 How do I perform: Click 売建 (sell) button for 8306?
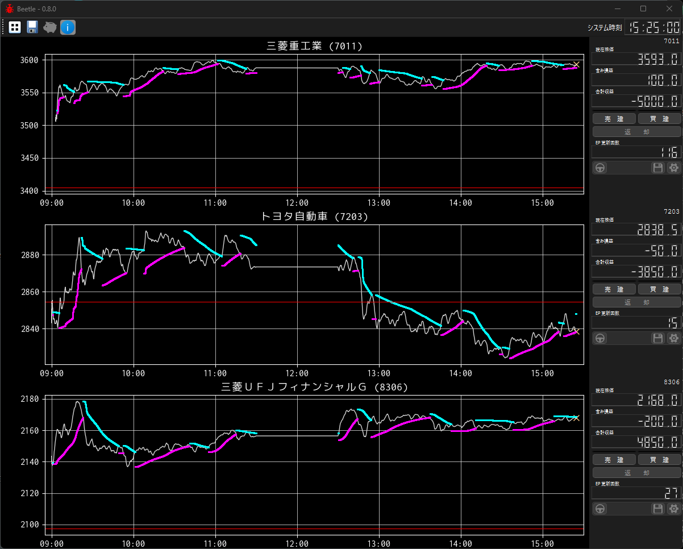click(x=614, y=460)
